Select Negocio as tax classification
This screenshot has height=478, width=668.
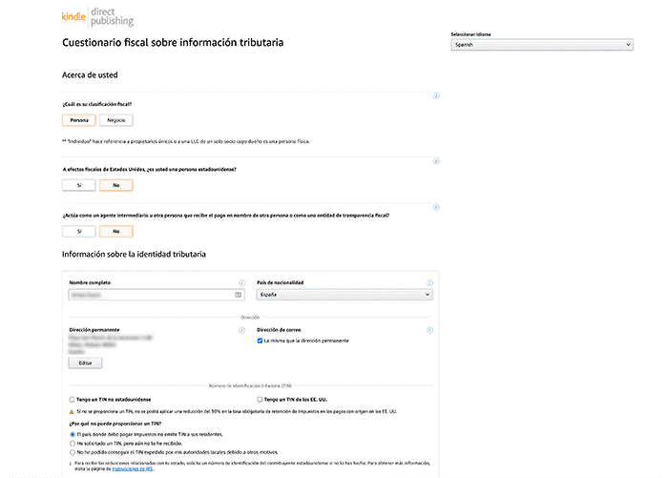pos(115,120)
